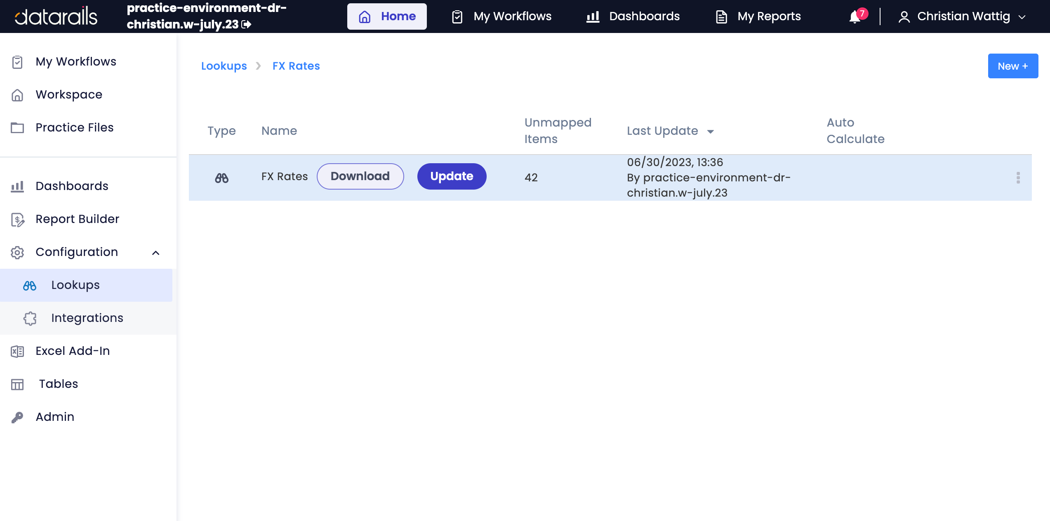The height and width of the screenshot is (521, 1050).
Task: Click the notifications bell icon
Action: (x=855, y=17)
